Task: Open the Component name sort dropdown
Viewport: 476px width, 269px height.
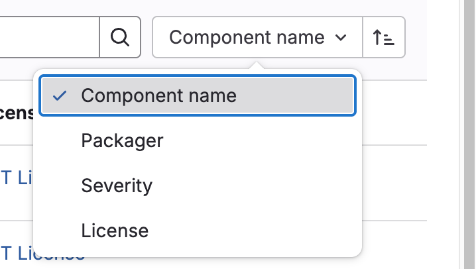Action: click(258, 37)
